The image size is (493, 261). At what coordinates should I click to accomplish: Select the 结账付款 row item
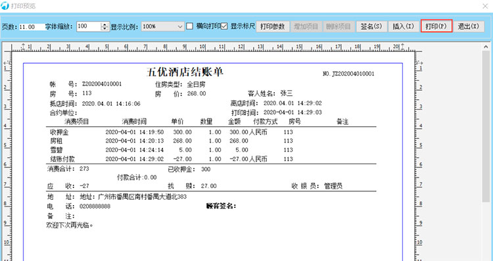[62, 159]
